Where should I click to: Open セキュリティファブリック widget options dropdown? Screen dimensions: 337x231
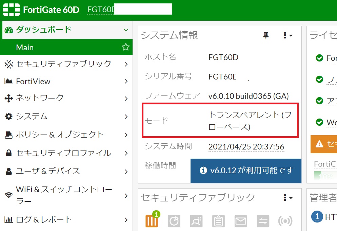(288, 198)
